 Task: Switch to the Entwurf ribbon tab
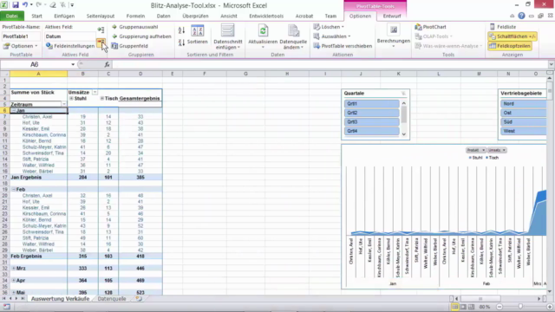392,16
